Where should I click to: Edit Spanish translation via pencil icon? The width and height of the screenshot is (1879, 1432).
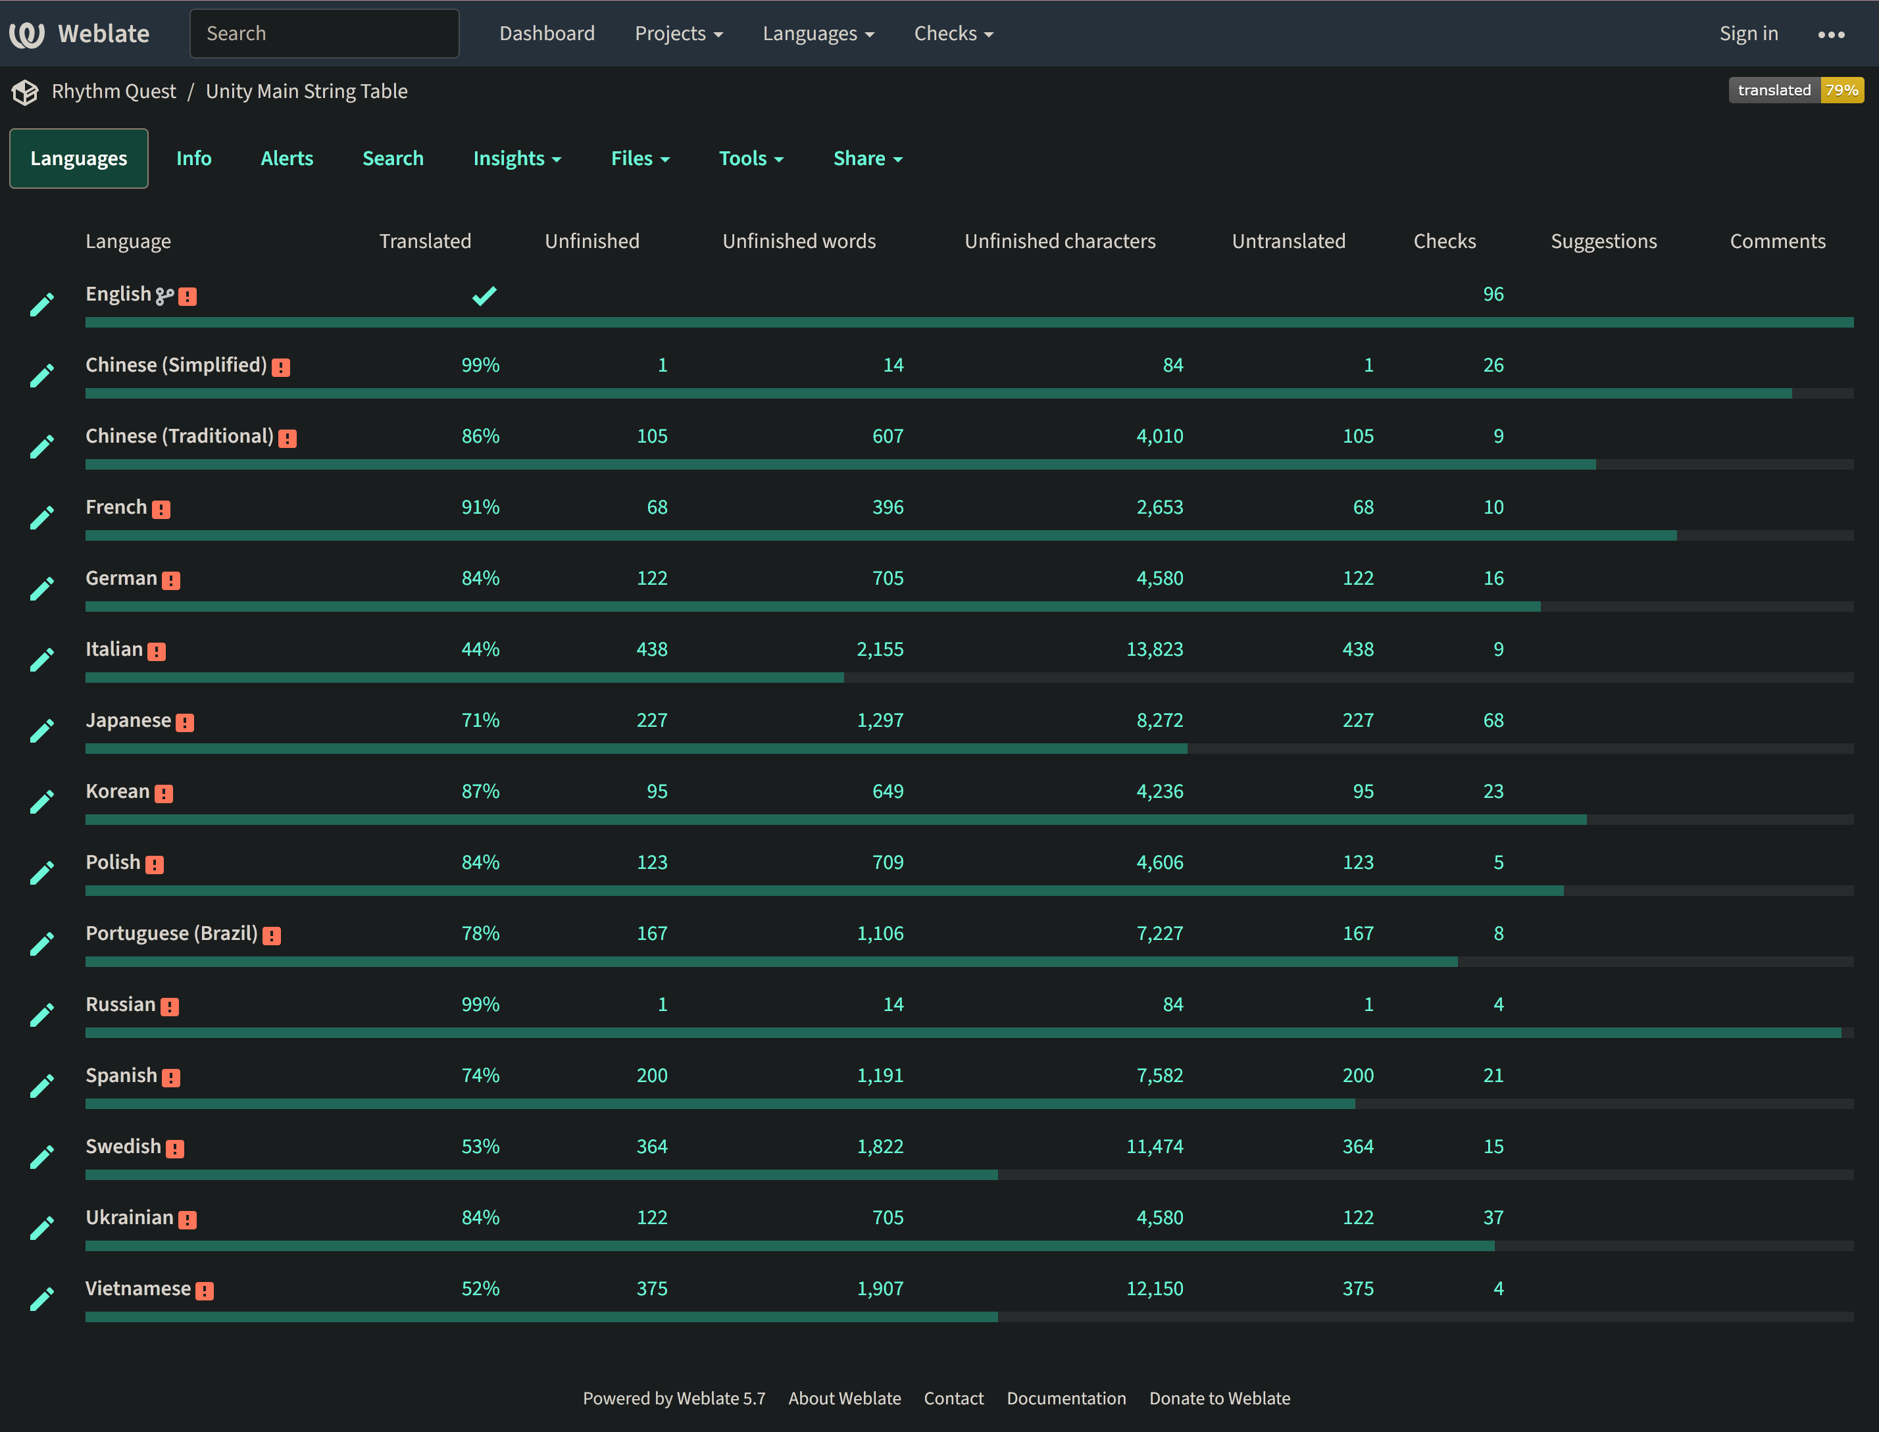(x=41, y=1086)
